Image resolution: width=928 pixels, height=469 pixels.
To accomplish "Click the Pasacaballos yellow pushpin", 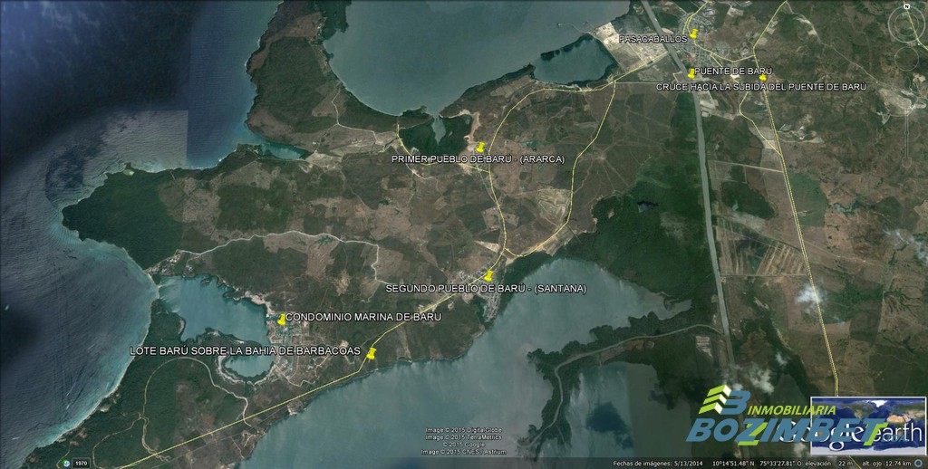I will 693,33.
